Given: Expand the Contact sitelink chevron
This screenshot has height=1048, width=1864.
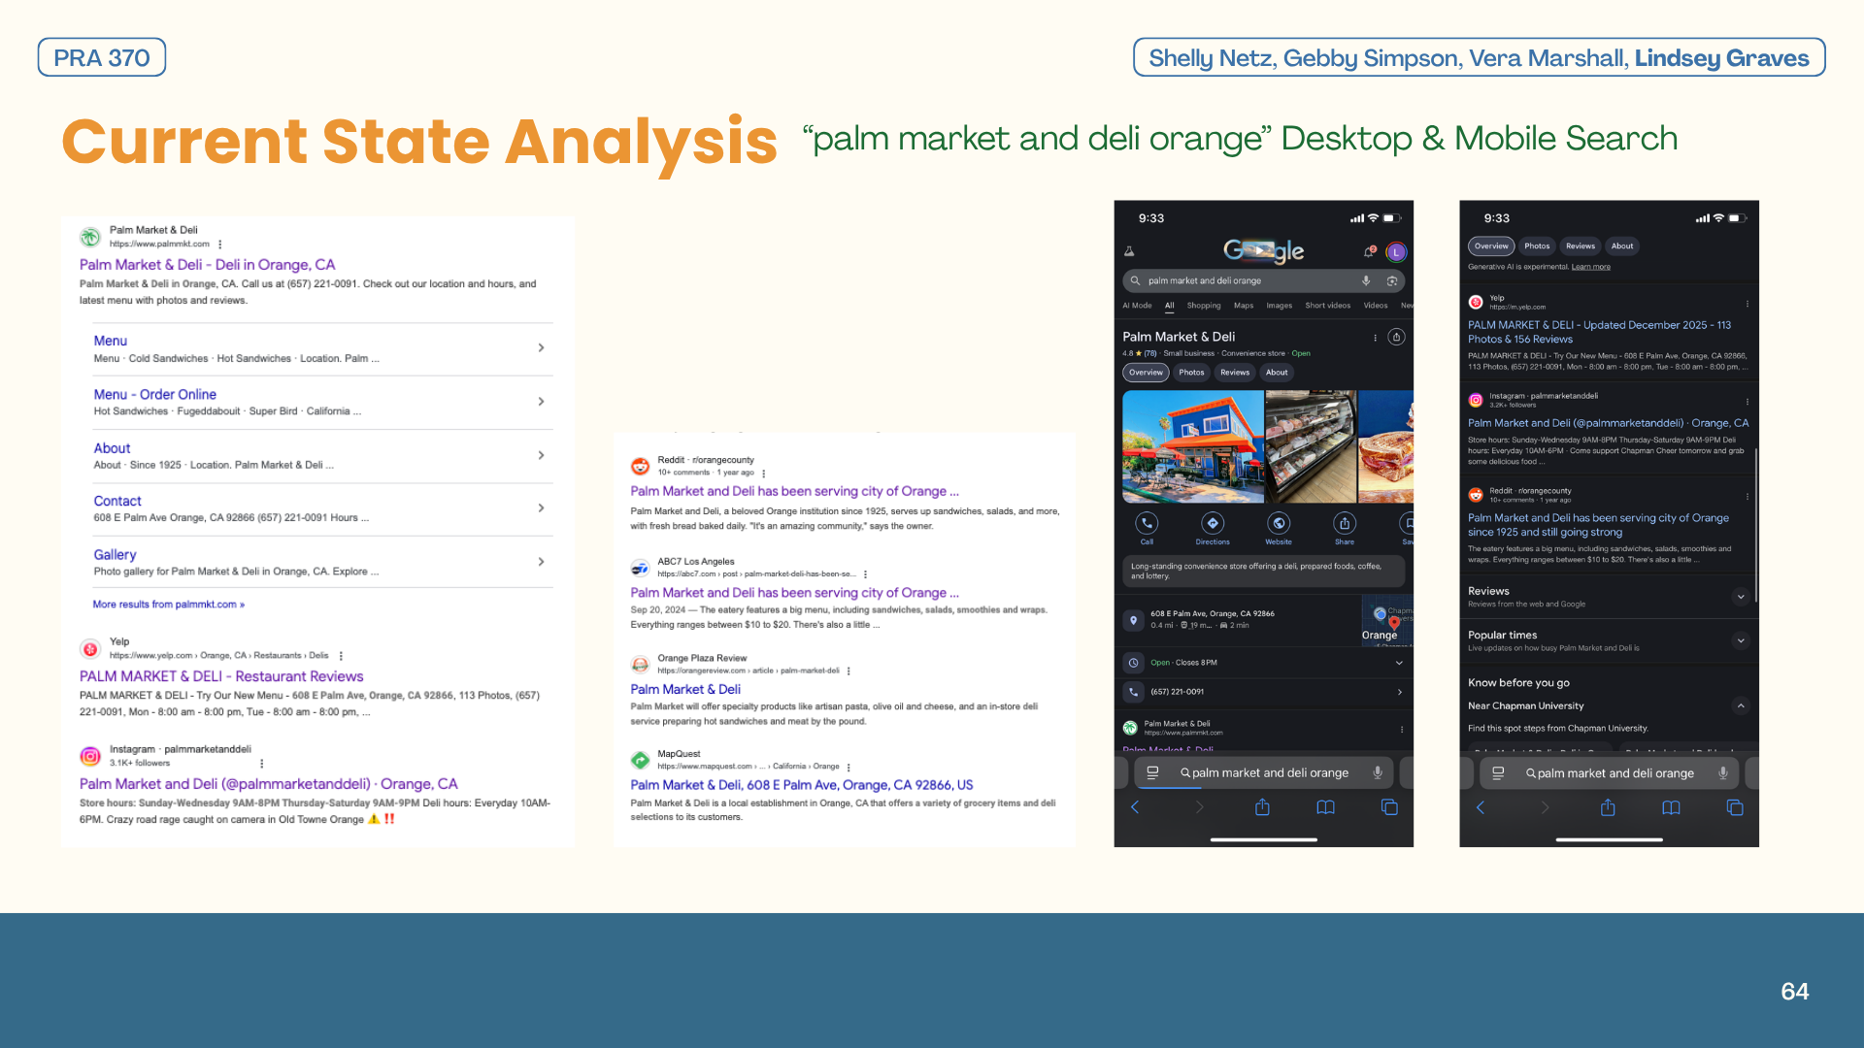Looking at the screenshot, I should [541, 508].
